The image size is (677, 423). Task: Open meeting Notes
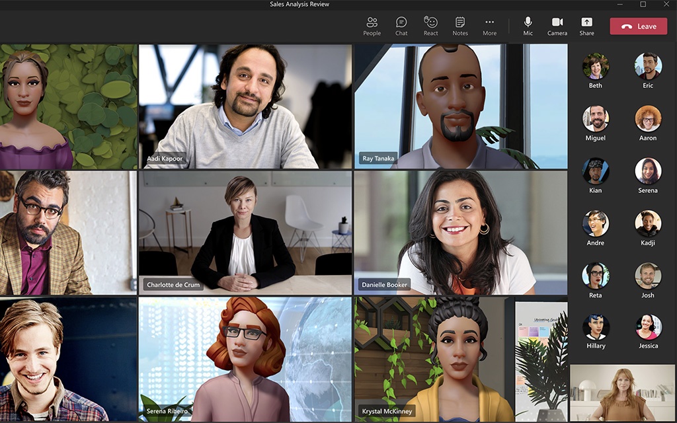(460, 26)
